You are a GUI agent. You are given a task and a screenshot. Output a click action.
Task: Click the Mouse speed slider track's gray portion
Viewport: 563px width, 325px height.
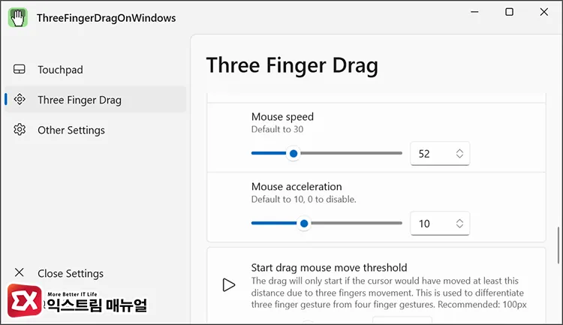click(x=351, y=153)
